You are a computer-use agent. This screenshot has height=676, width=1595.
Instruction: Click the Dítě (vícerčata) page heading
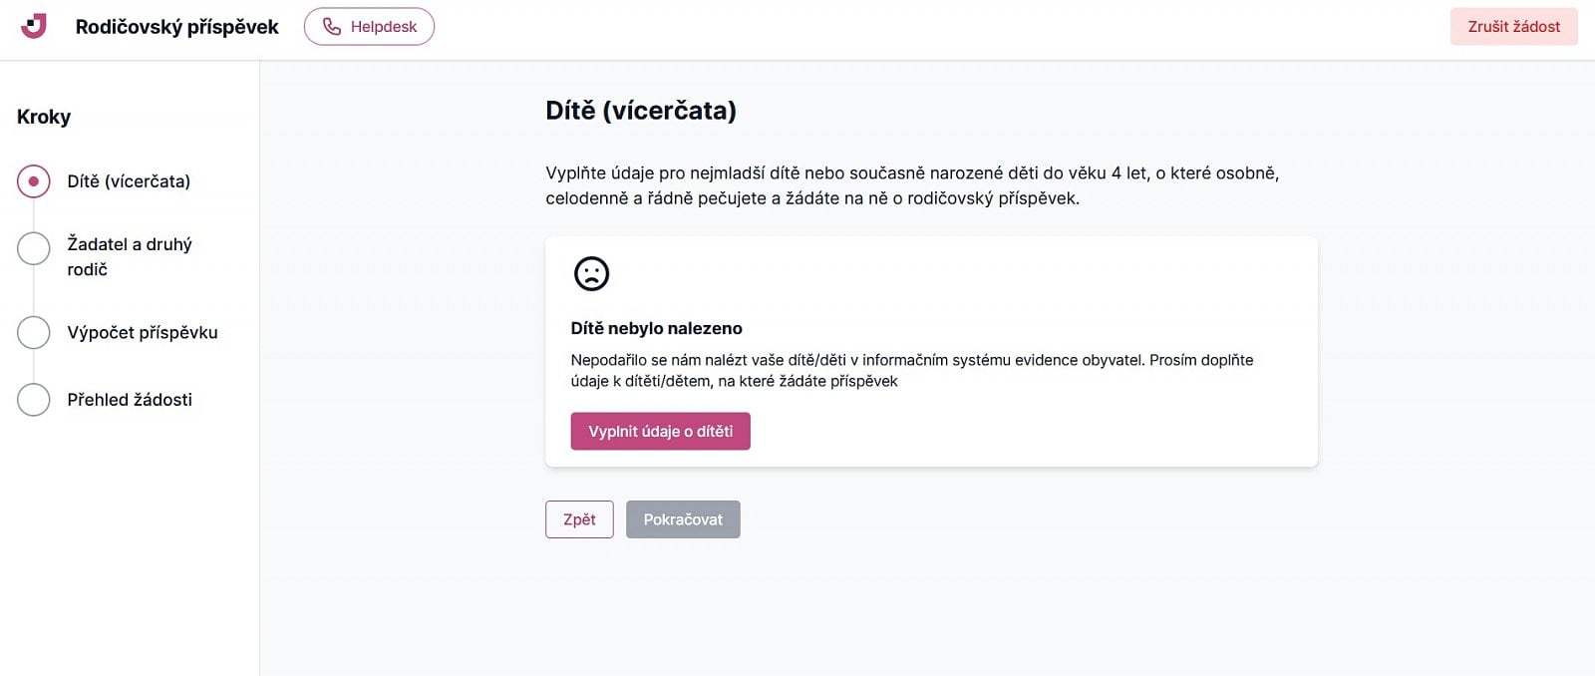[x=641, y=111]
